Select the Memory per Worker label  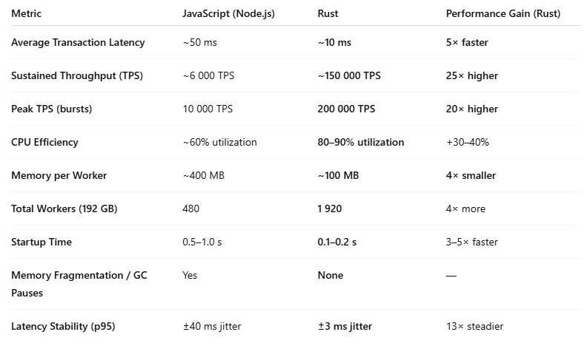(59, 175)
